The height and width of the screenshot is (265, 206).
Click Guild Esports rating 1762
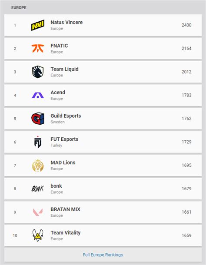pos(186,119)
